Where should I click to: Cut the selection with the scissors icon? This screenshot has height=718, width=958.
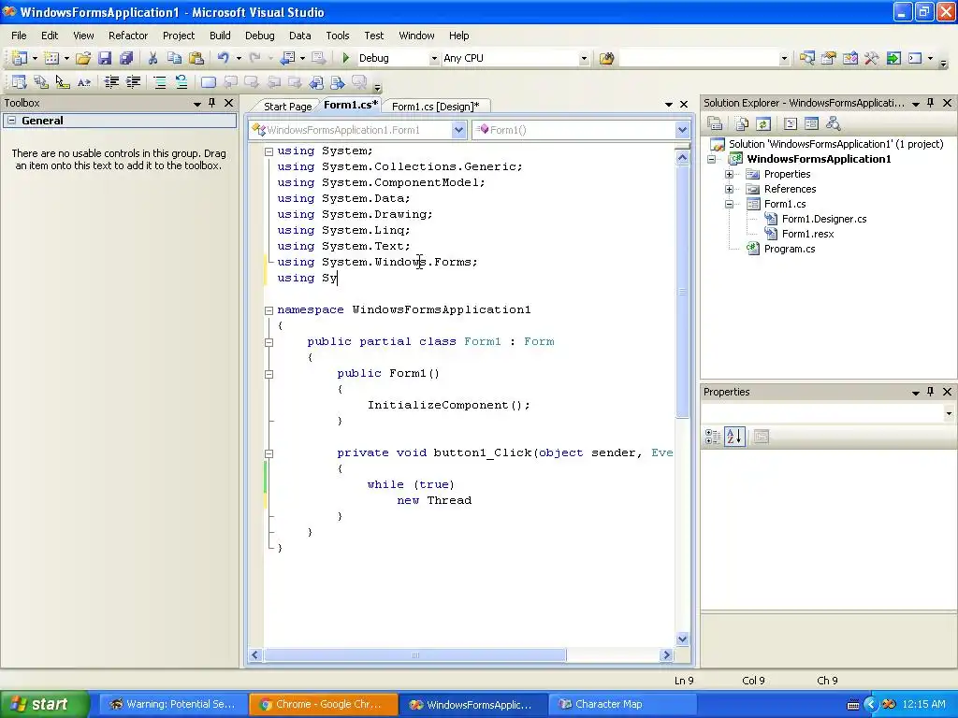[152, 58]
